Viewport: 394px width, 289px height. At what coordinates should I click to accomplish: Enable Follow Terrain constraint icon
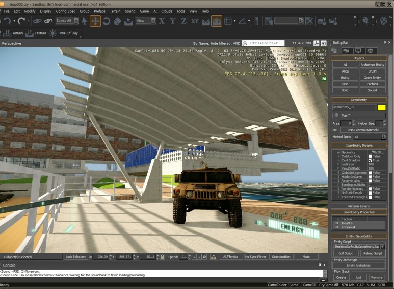point(206,21)
